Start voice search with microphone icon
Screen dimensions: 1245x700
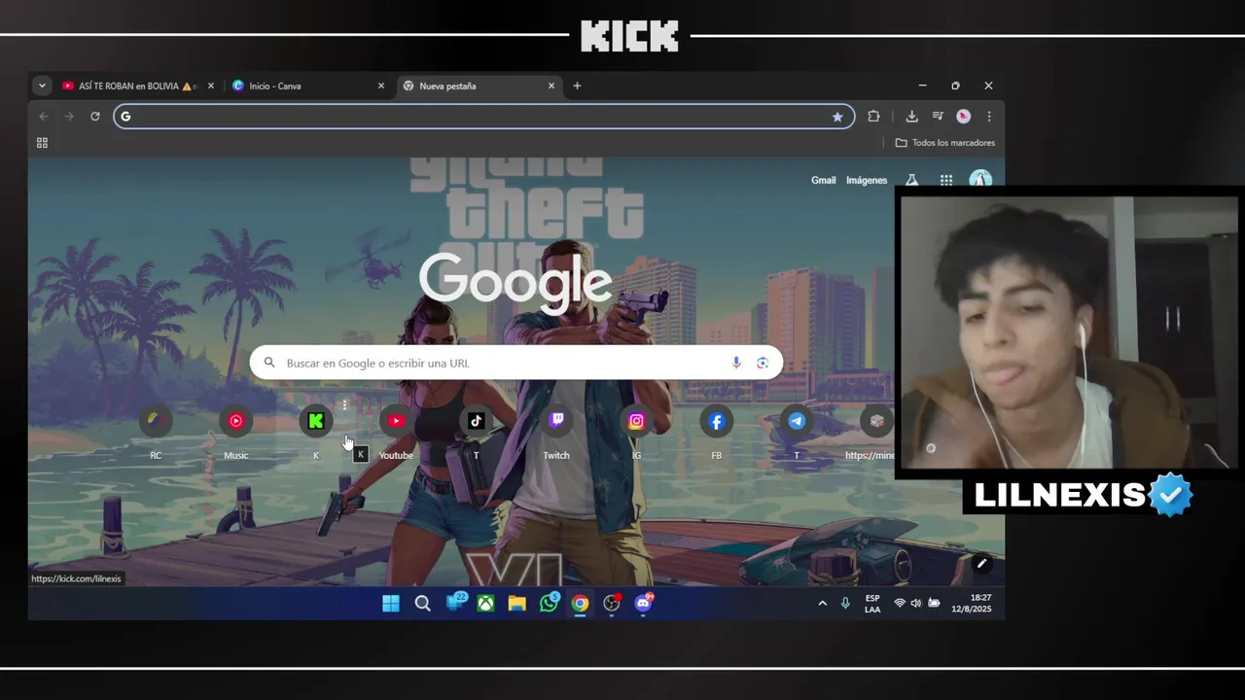click(x=736, y=363)
